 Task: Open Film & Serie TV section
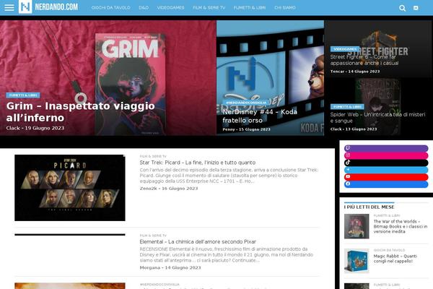click(209, 8)
